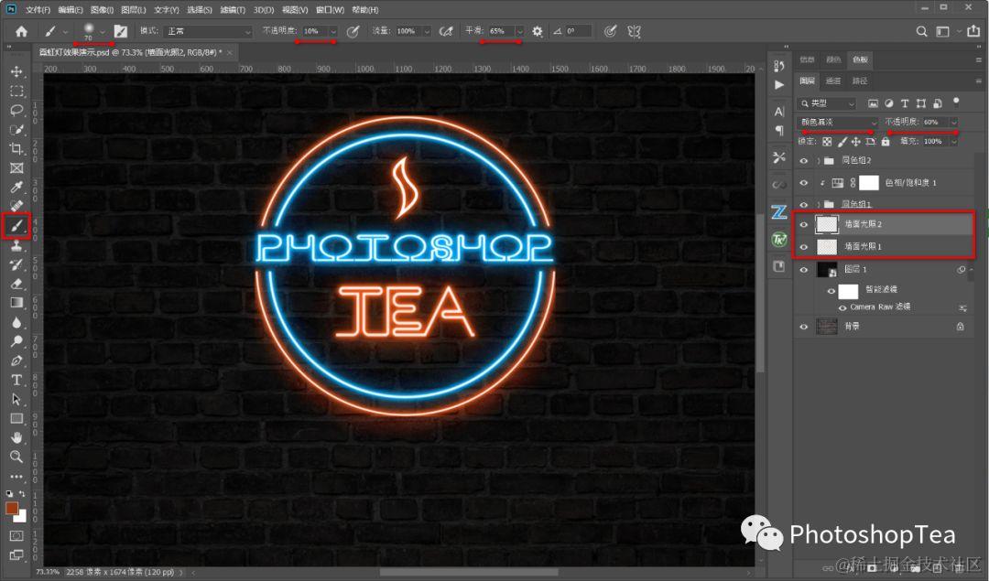Select the Horizontal Type tool
Image resolution: width=989 pixels, height=581 pixels.
coord(16,380)
